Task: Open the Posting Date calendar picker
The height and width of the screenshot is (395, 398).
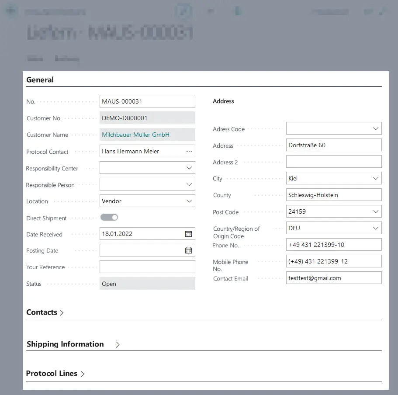Action: [188, 250]
